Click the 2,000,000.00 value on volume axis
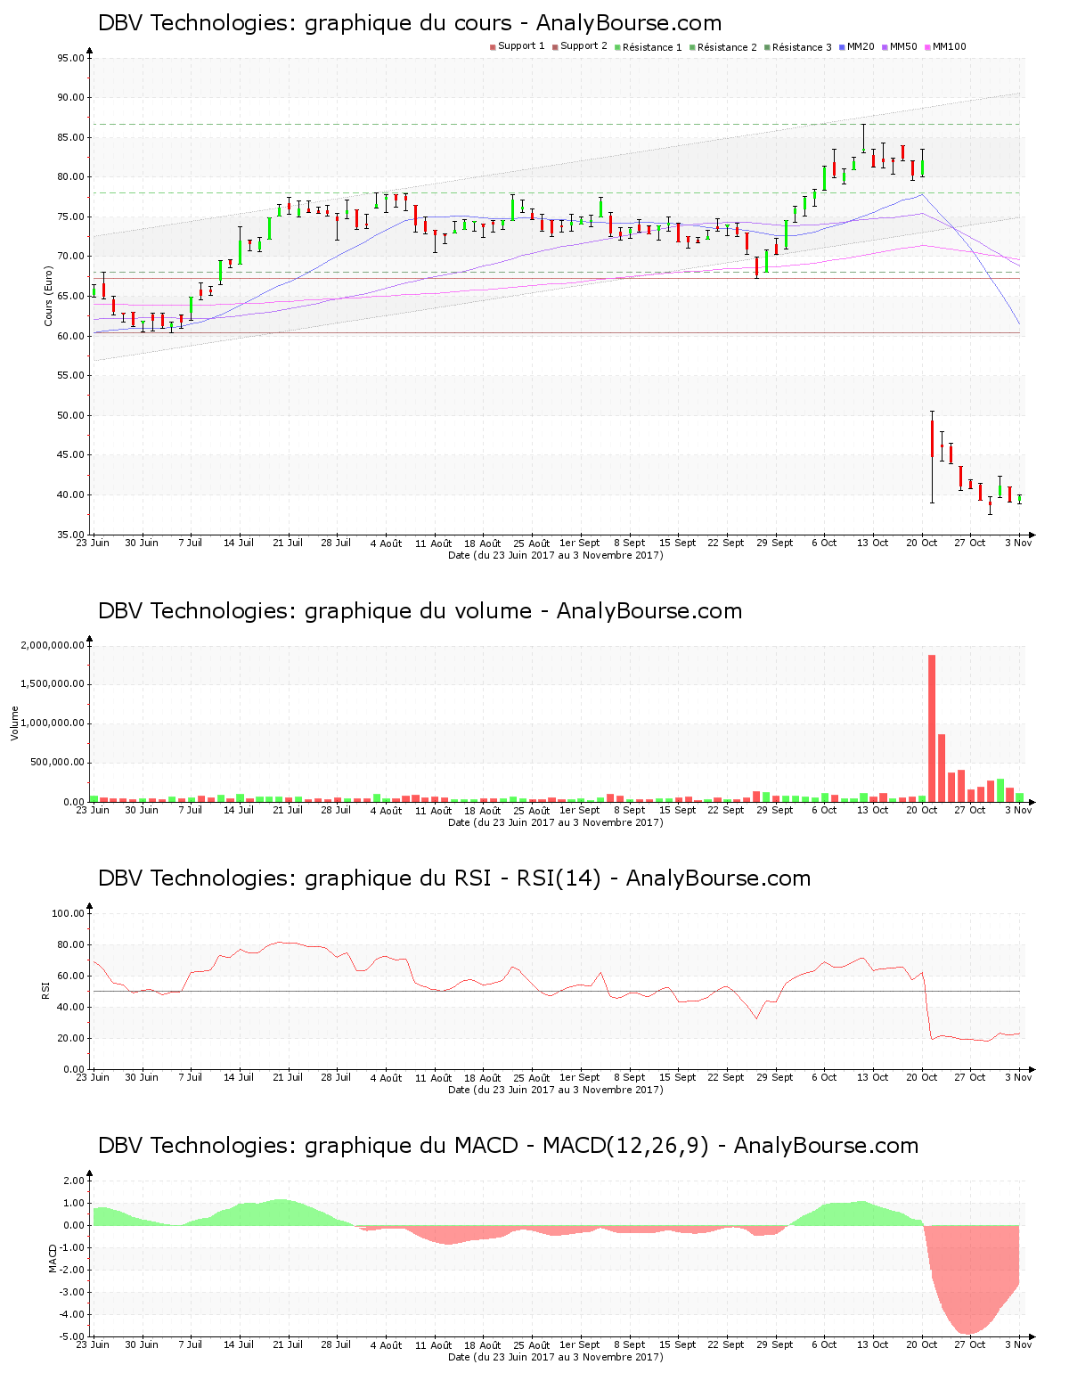 (53, 646)
